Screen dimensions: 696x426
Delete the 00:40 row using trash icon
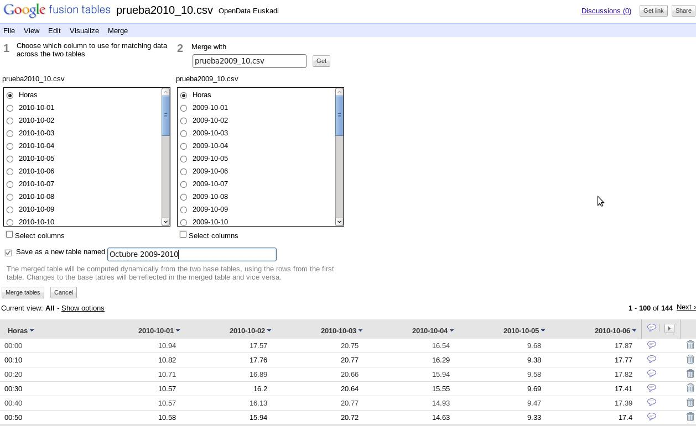coord(690,403)
